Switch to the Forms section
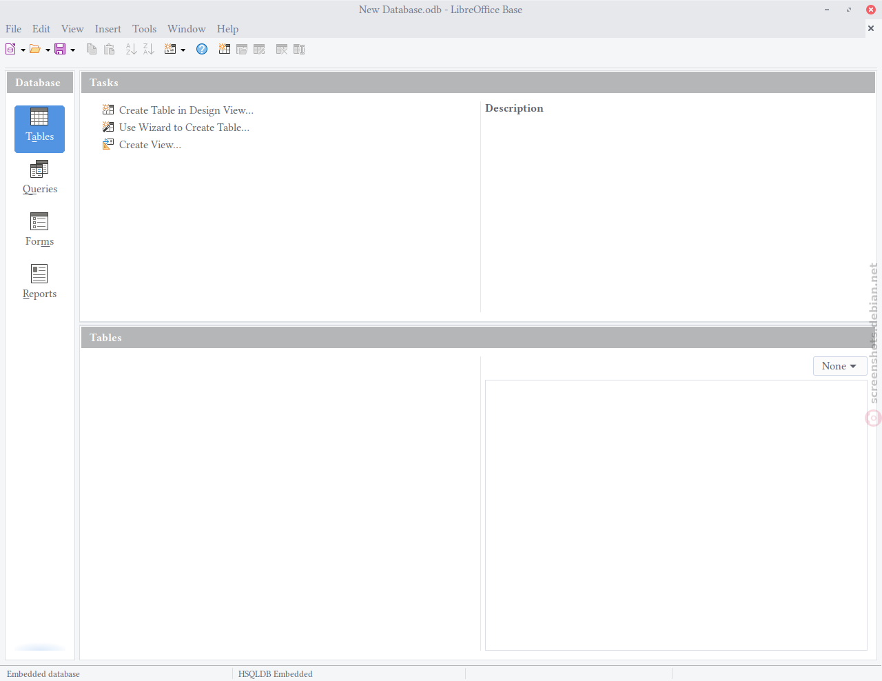The height and width of the screenshot is (681, 882). coord(39,230)
